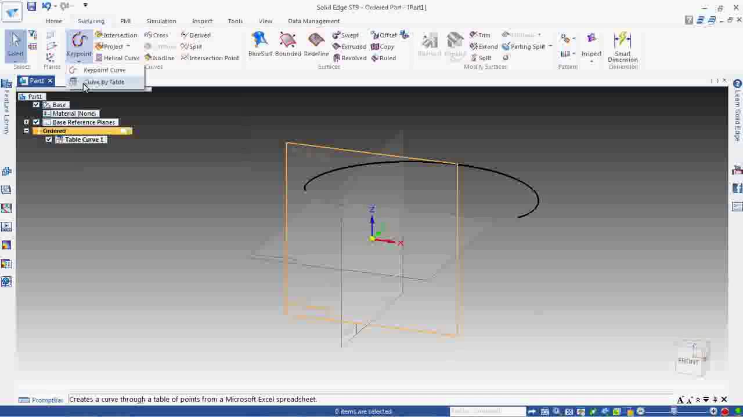The height and width of the screenshot is (417, 743).
Task: Click the Save icon in quick access toolbar
Action: coord(31,6)
